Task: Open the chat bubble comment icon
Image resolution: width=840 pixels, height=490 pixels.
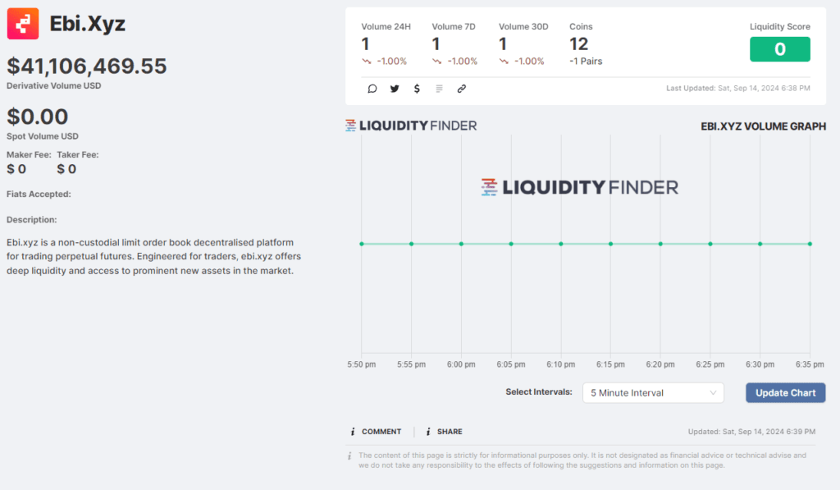Action: [372, 89]
